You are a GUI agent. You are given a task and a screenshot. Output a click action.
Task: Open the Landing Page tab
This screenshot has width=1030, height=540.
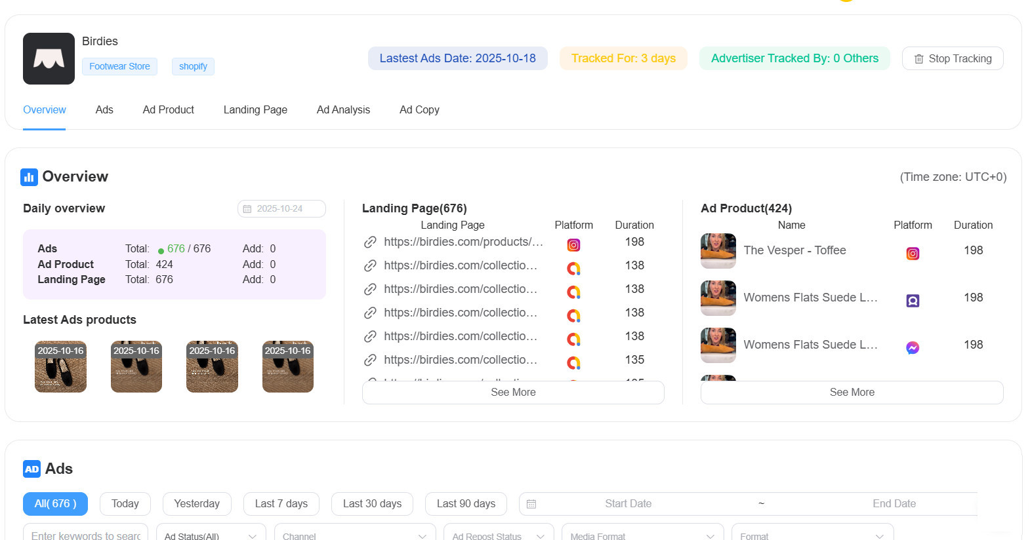(255, 110)
